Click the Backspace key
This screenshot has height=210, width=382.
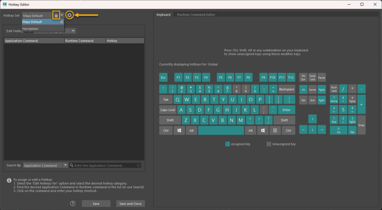tap(286, 89)
